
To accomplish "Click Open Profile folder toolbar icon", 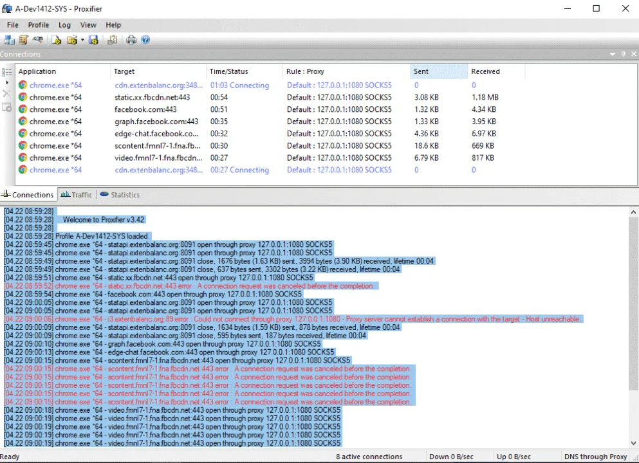I will (x=72, y=39).
